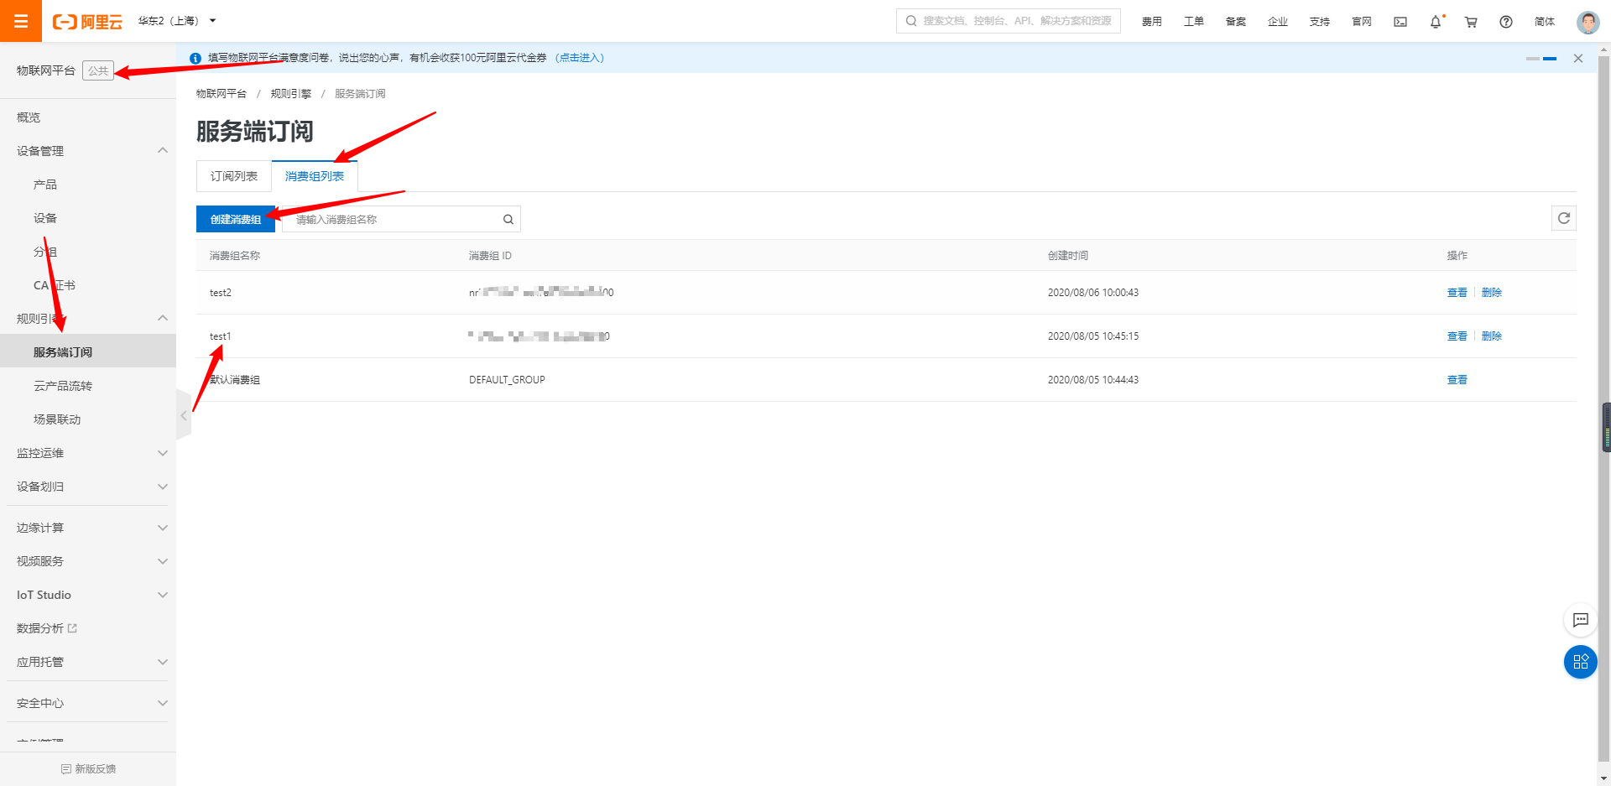The width and height of the screenshot is (1611, 786).
Task: View the test2 consumer group
Action: coord(1457,293)
